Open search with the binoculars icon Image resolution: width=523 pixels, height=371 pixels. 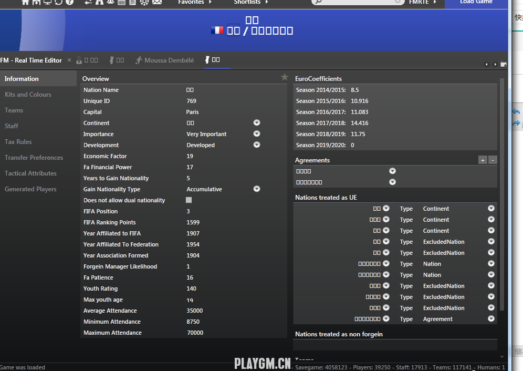point(99,2)
